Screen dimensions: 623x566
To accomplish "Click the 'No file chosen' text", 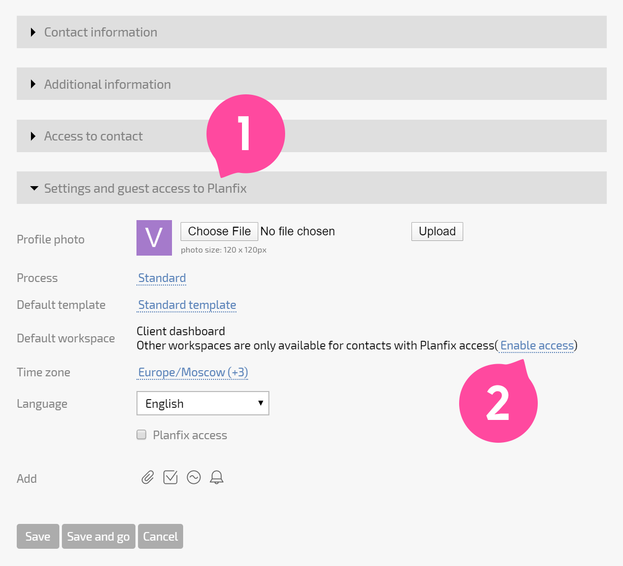I will pyautogui.click(x=297, y=231).
